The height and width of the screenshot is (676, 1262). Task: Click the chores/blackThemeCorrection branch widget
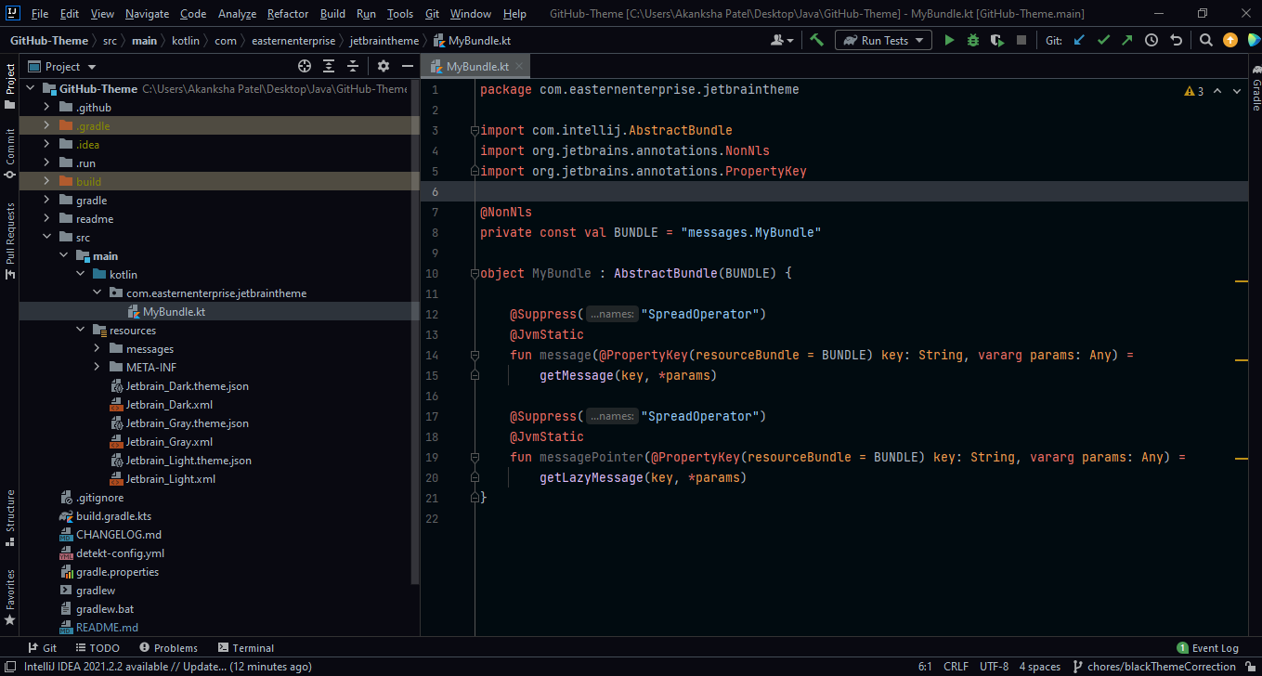click(1155, 667)
